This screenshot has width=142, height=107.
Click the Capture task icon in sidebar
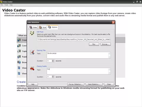pyautogui.click(x=19, y=51)
